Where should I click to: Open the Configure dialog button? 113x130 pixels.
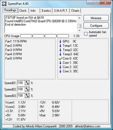(x=96, y=26)
